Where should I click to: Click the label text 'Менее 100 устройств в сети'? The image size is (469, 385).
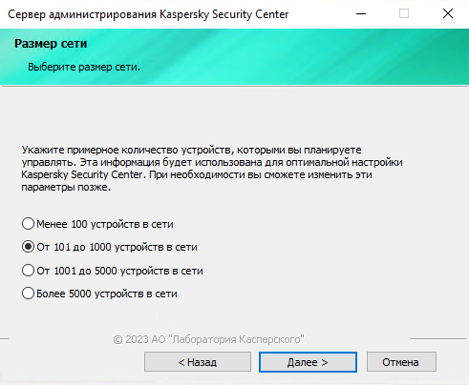pyautogui.click(x=105, y=224)
